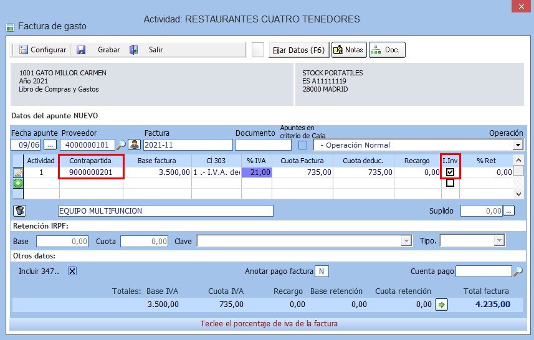Click the trash bin delete icon
This screenshot has height=340, width=534.
[19, 210]
